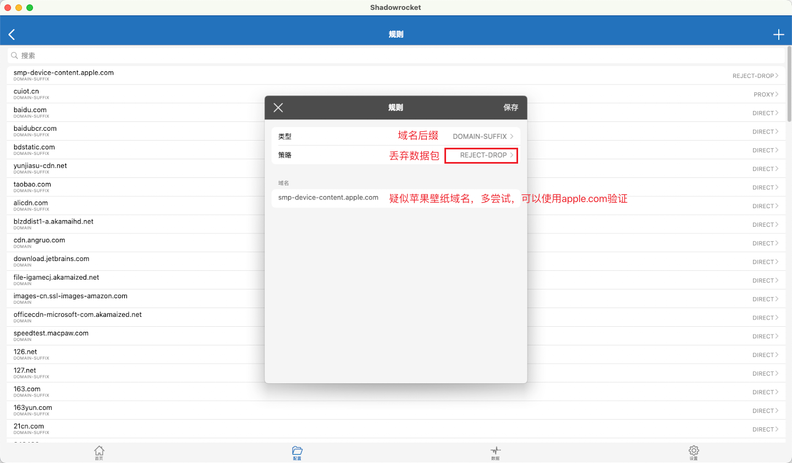The width and height of the screenshot is (792, 463).
Task: Select the 127.net rule row
Action: 396,373
